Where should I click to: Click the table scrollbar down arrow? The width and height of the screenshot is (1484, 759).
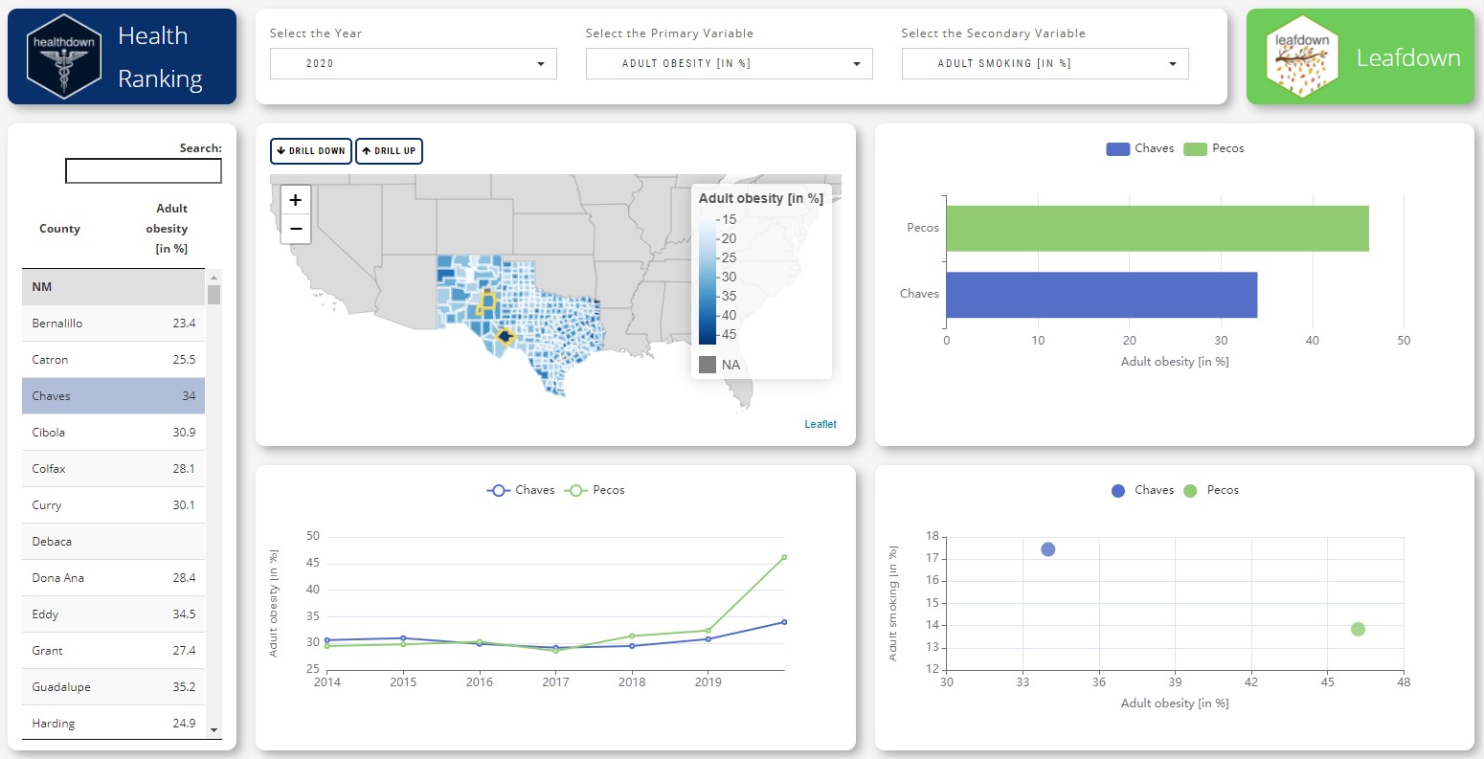click(214, 730)
